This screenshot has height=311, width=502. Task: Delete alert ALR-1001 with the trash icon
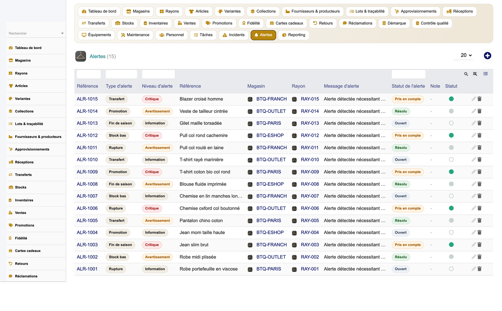tap(479, 269)
